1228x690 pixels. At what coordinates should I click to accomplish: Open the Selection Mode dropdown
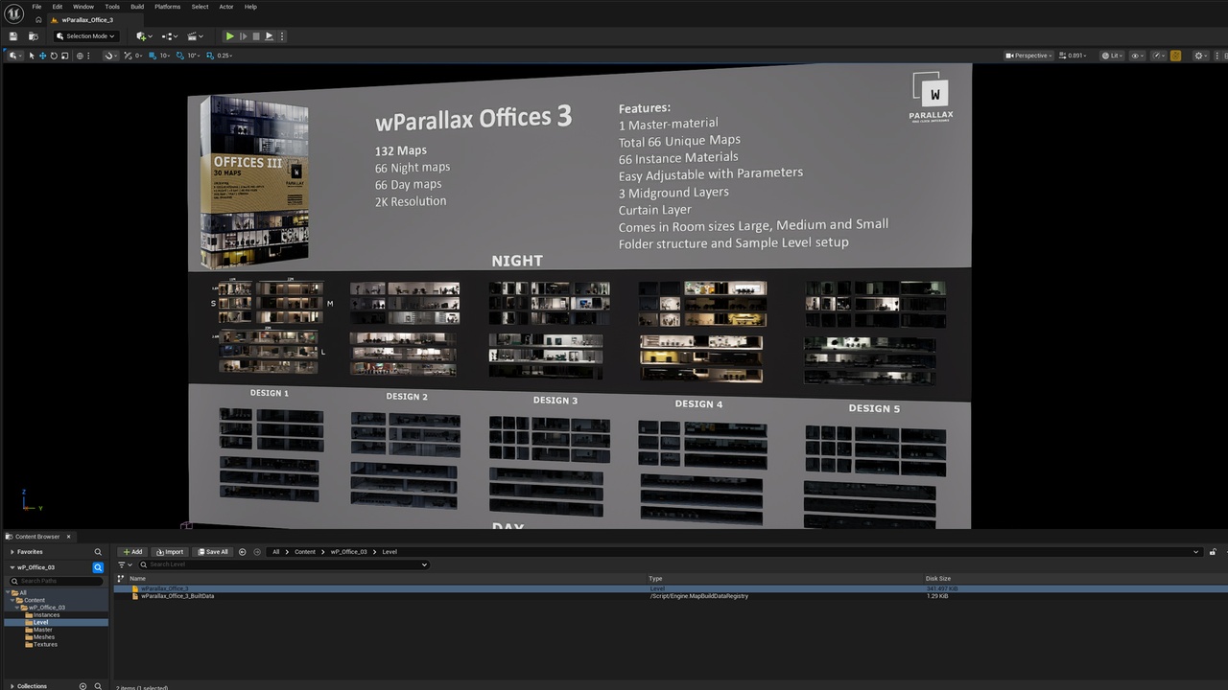(85, 36)
